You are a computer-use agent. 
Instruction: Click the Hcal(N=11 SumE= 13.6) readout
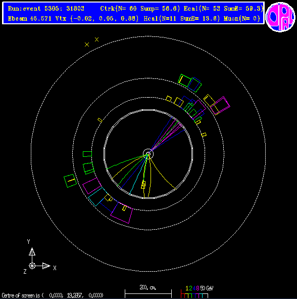[182, 19]
